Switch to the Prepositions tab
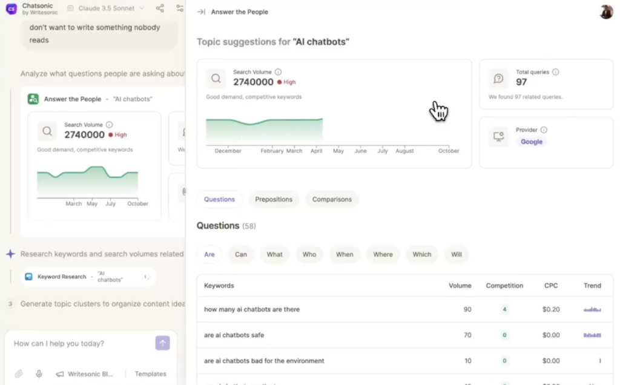This screenshot has width=620, height=385. coord(274,199)
